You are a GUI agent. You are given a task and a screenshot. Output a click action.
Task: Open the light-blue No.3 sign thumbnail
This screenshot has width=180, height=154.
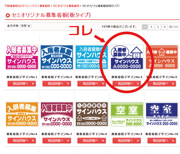coord(91,57)
